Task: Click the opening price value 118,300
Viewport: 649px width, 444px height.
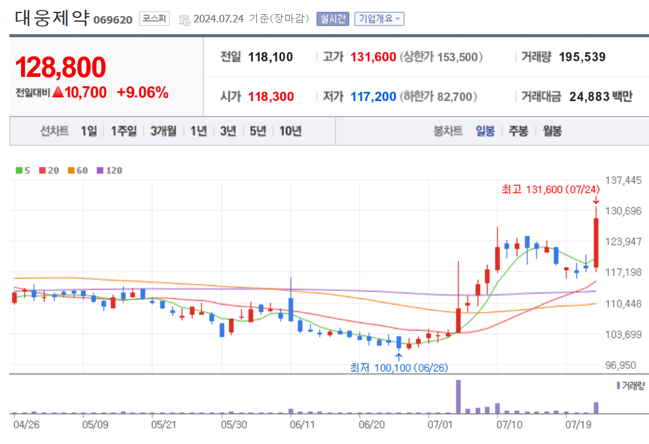Action: click(271, 97)
